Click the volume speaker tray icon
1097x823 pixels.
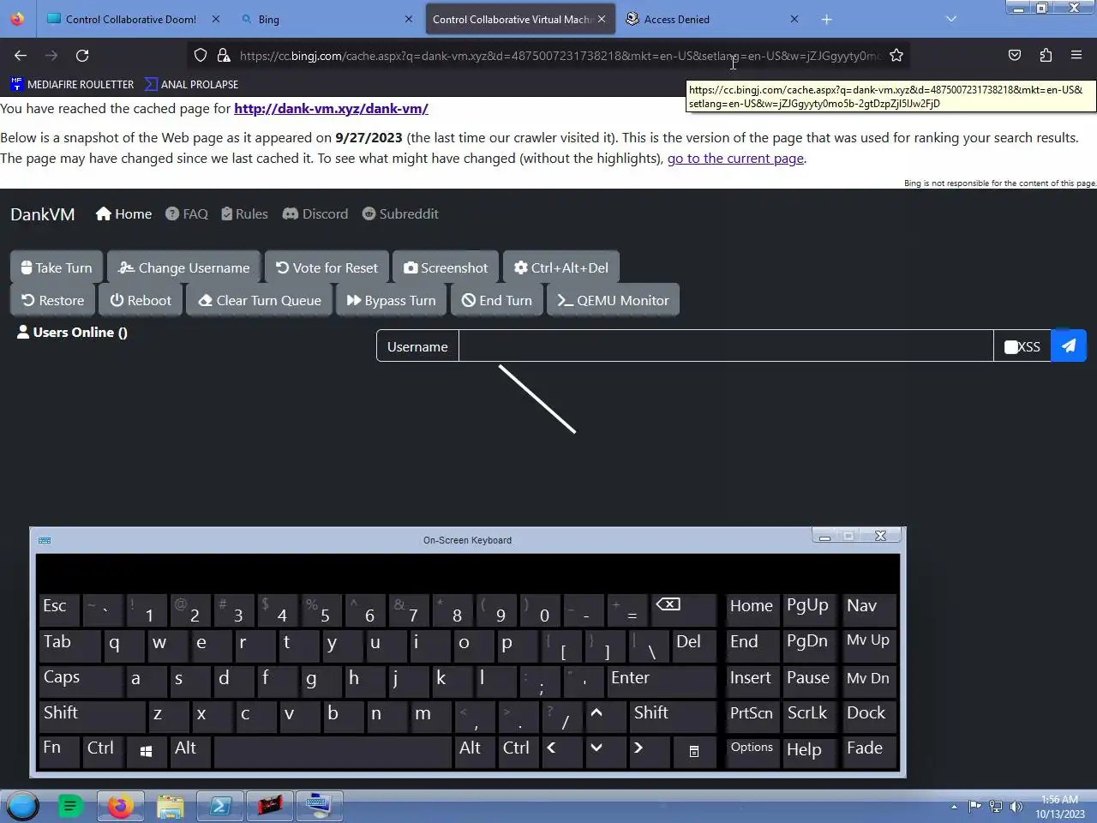[1016, 806]
